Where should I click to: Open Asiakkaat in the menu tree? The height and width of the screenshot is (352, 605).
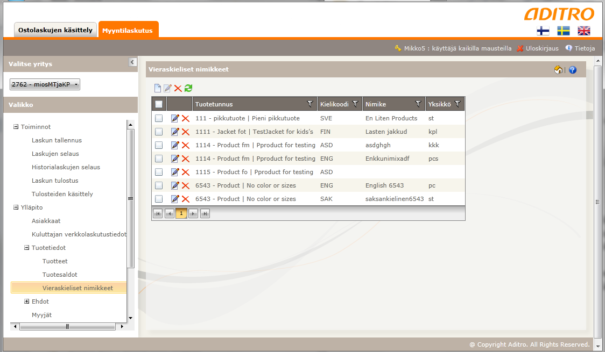(x=46, y=221)
